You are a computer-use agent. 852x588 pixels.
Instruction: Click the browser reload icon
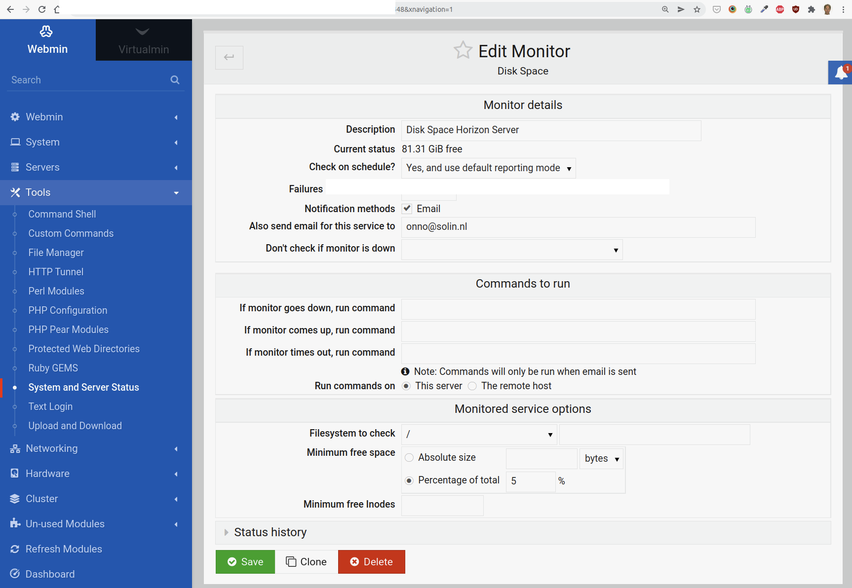click(42, 9)
